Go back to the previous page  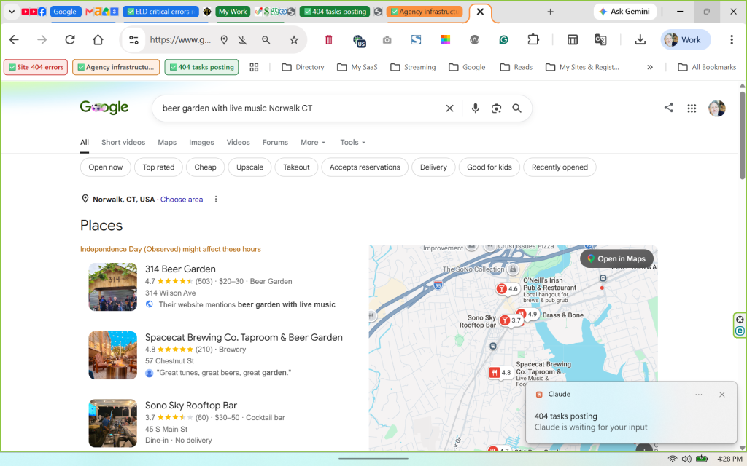[x=15, y=40]
